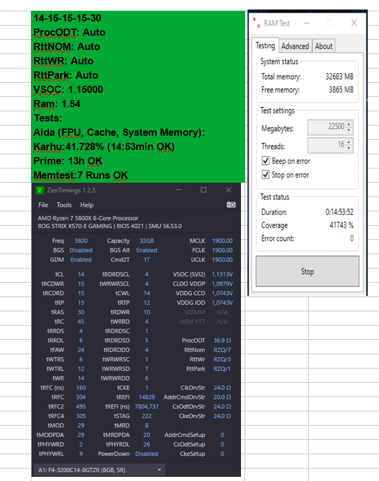Click the Total memory value 32683 MB
379x481 pixels.
click(340, 76)
